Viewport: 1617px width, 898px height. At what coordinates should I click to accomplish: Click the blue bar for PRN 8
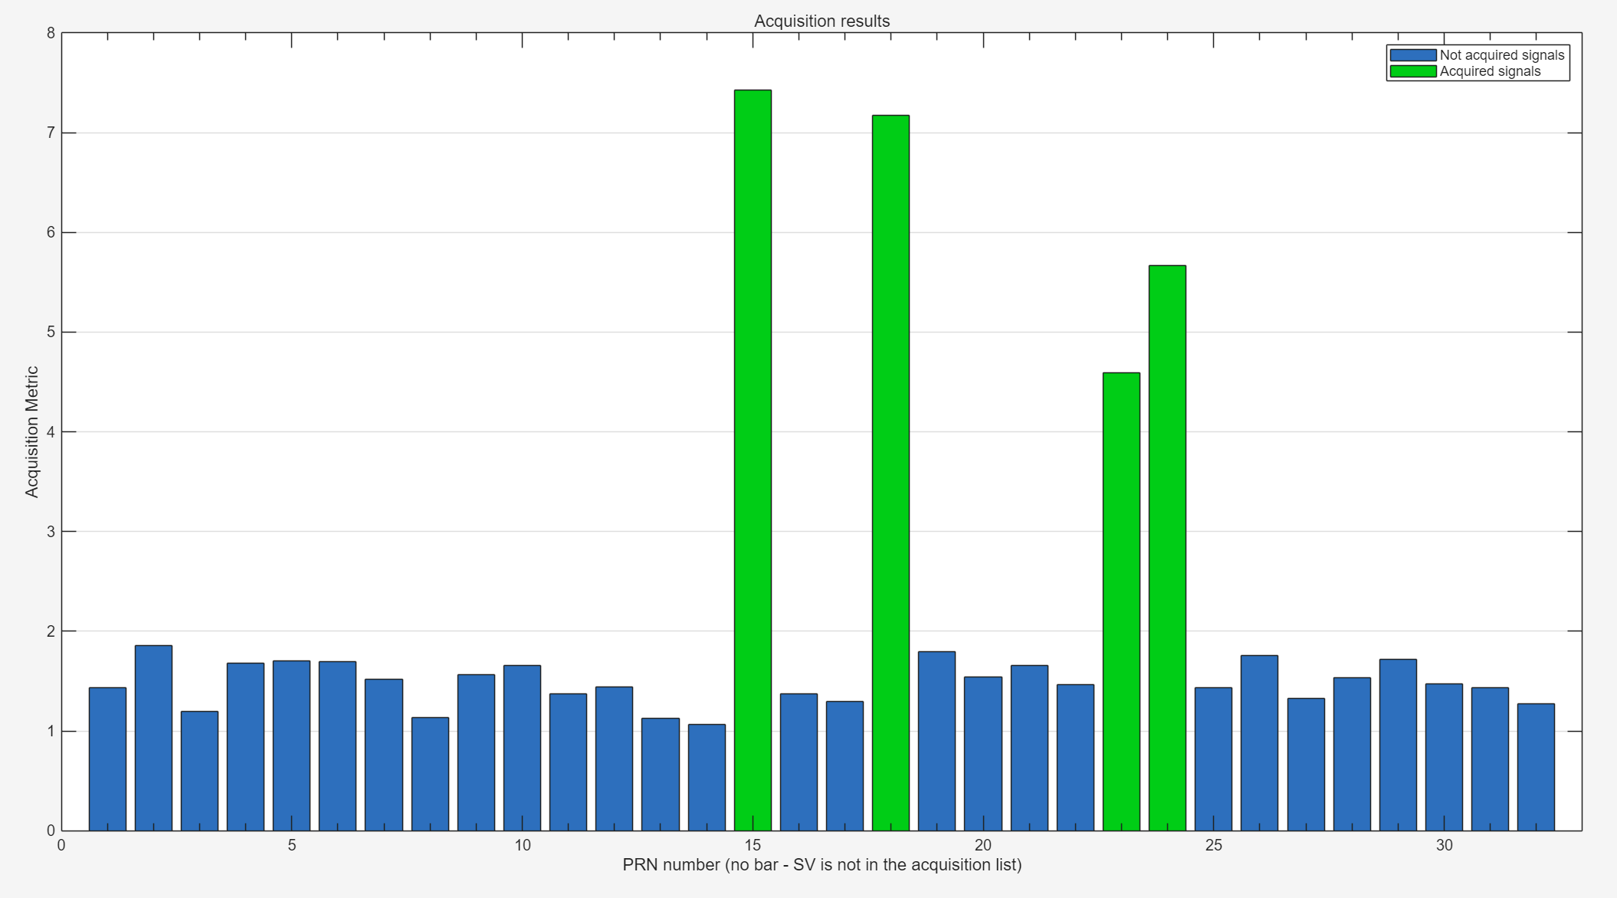tap(430, 774)
